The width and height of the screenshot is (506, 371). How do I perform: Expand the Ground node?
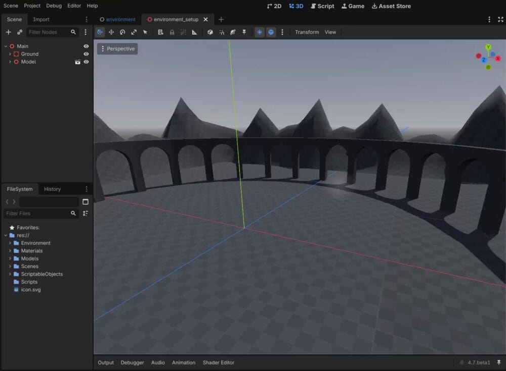[x=10, y=54]
